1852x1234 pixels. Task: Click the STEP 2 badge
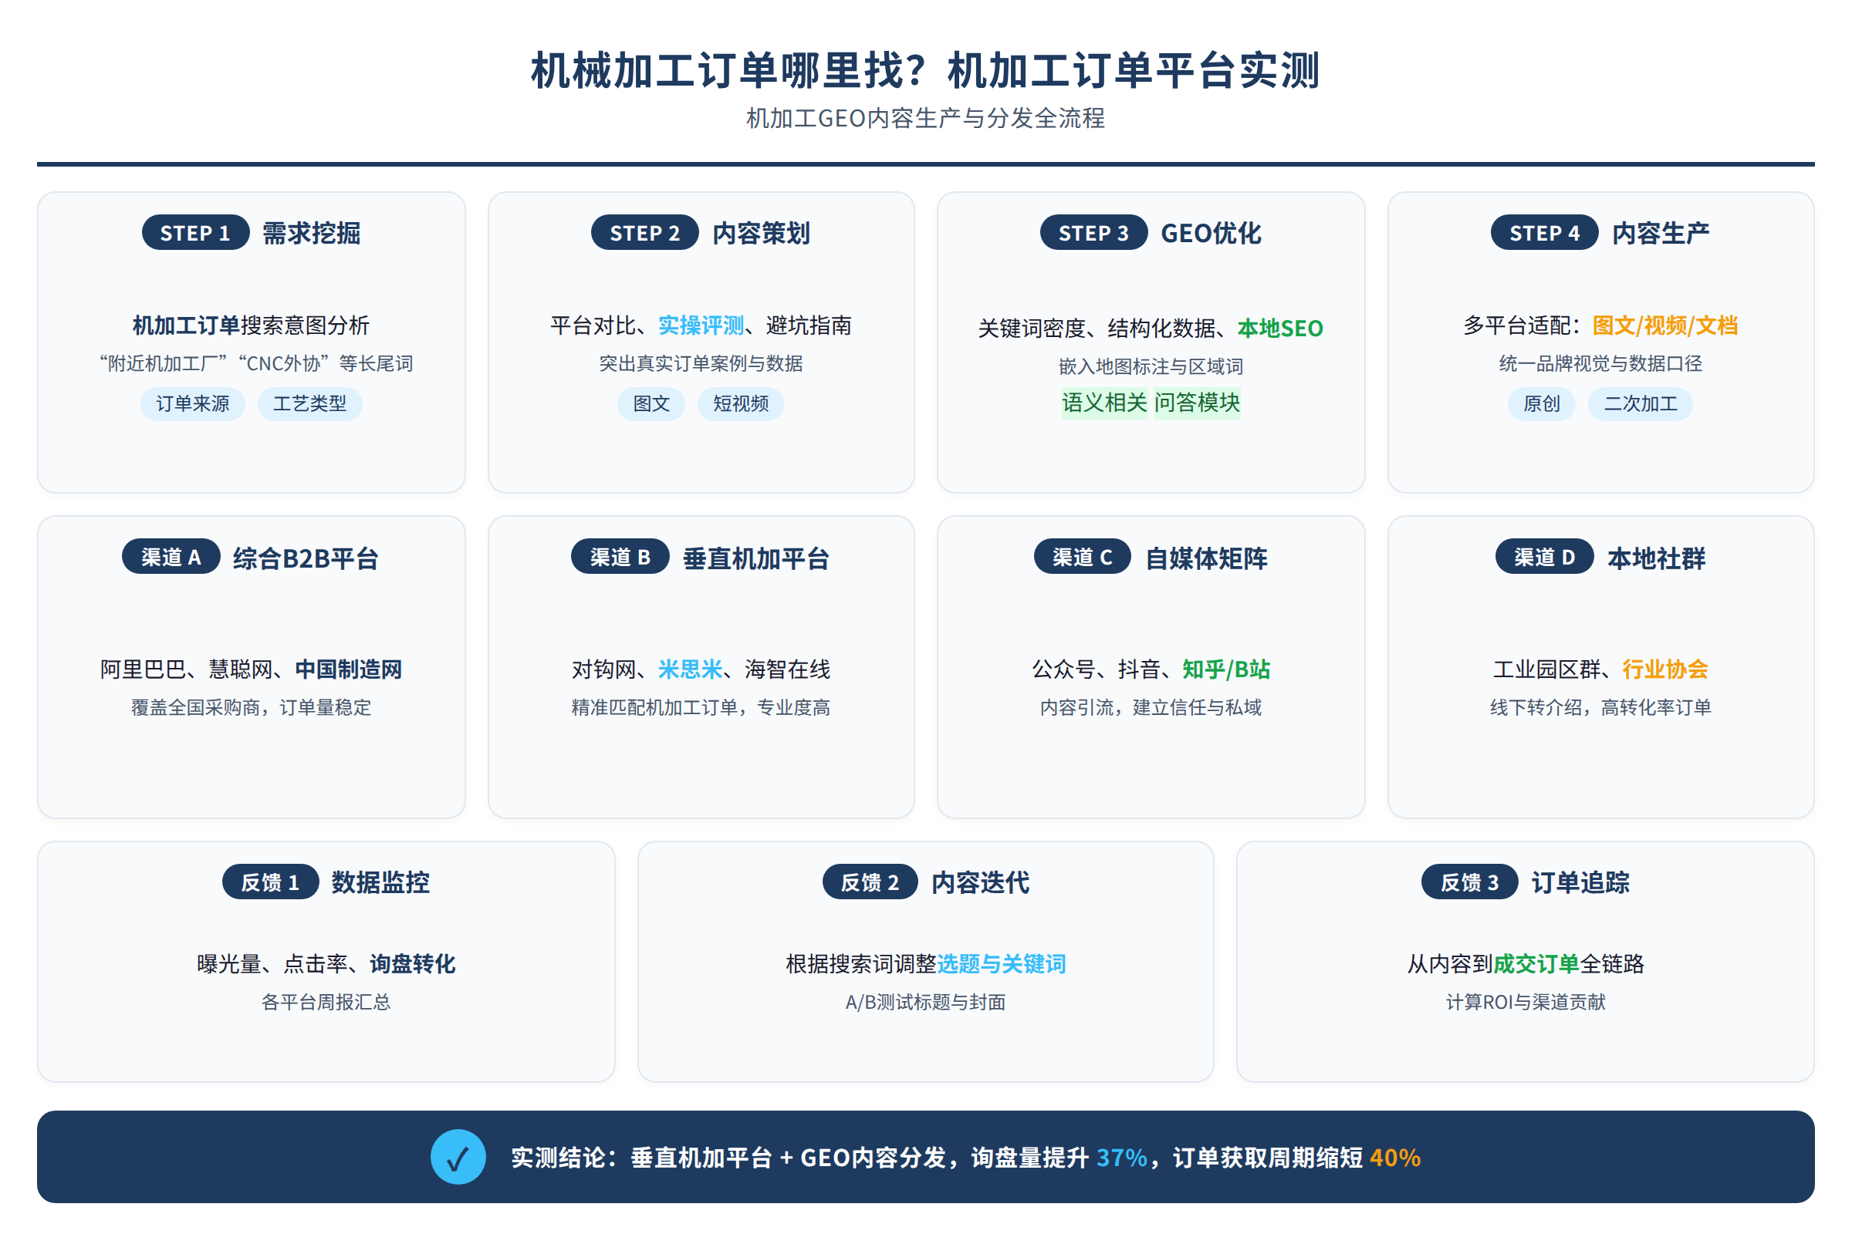pyautogui.click(x=645, y=233)
